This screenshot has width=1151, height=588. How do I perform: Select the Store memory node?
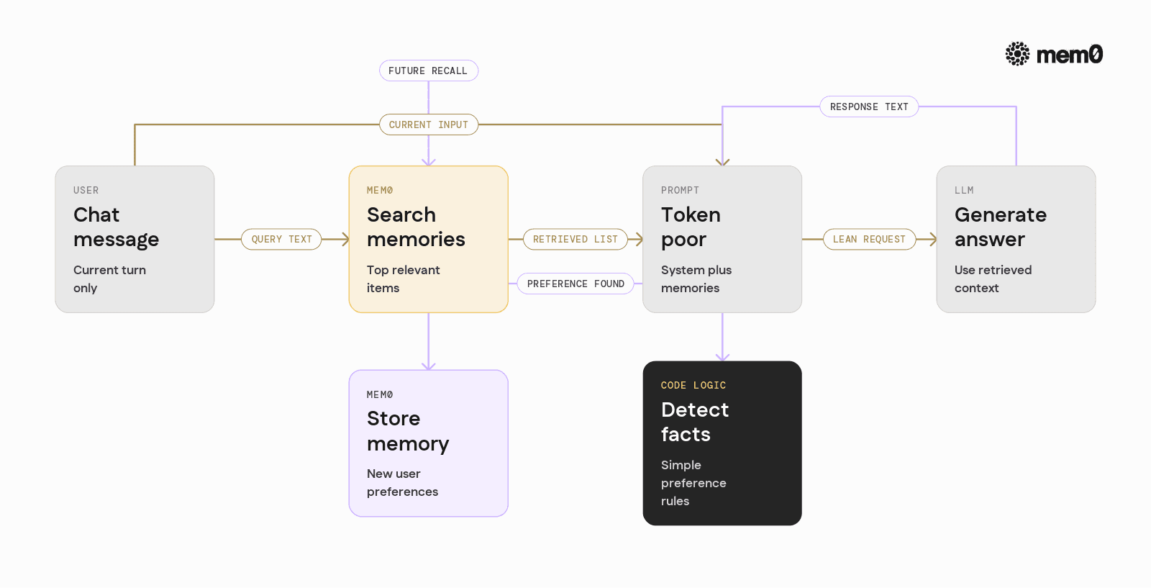429,443
